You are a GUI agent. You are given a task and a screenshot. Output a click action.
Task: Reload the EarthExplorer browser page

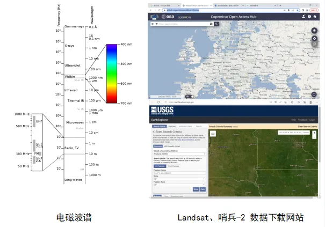[158, 102]
